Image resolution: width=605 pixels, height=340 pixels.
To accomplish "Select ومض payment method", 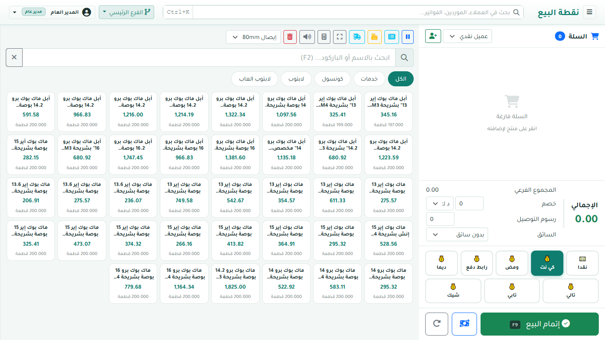I will tap(512, 263).
